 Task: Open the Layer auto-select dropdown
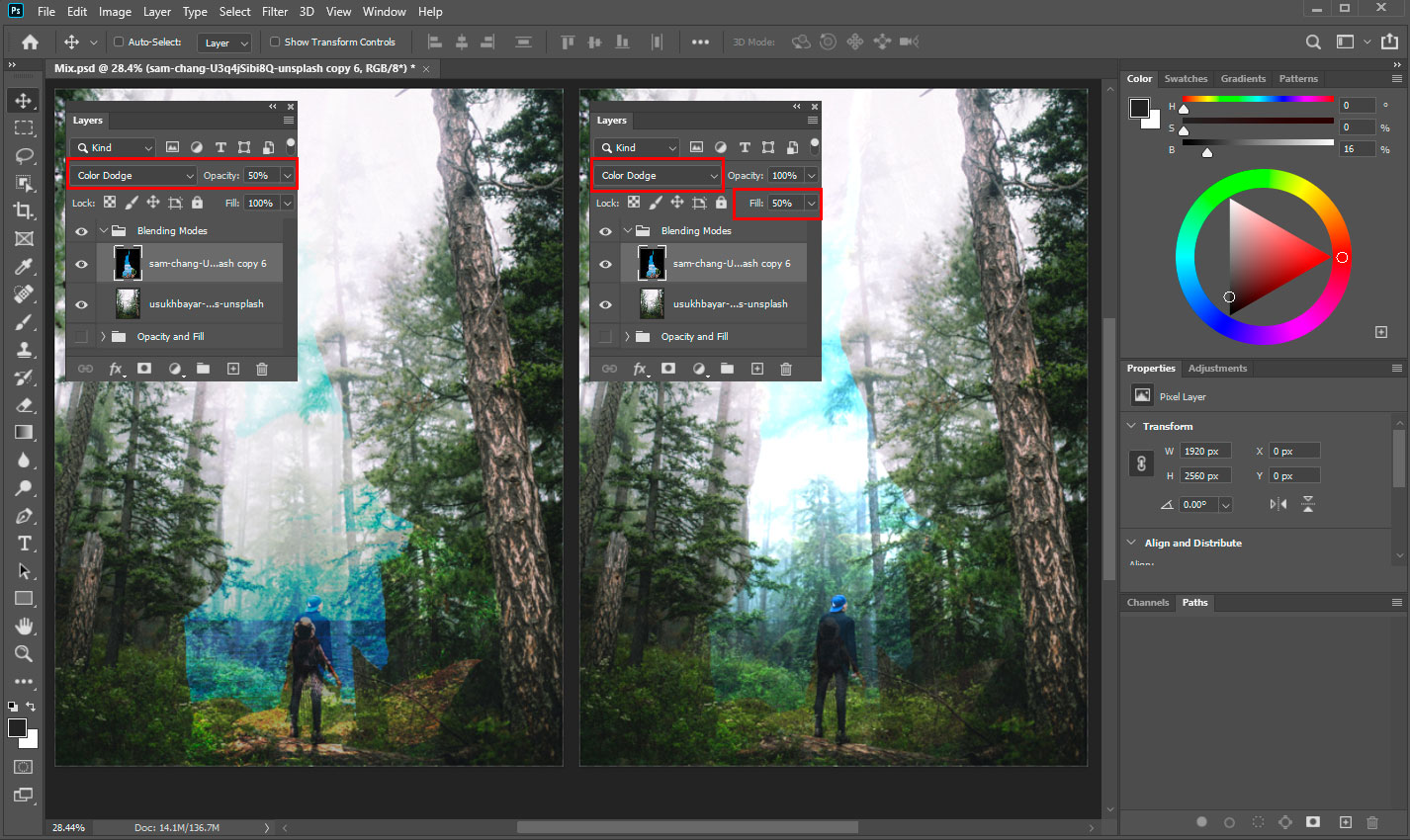(x=226, y=42)
